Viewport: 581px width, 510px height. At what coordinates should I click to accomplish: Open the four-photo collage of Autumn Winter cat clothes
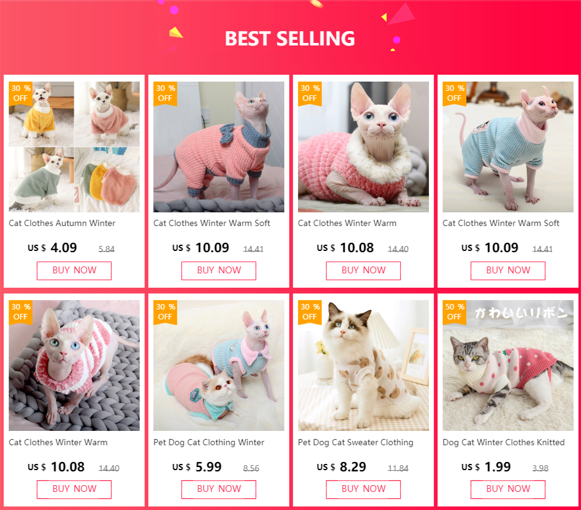click(x=74, y=147)
